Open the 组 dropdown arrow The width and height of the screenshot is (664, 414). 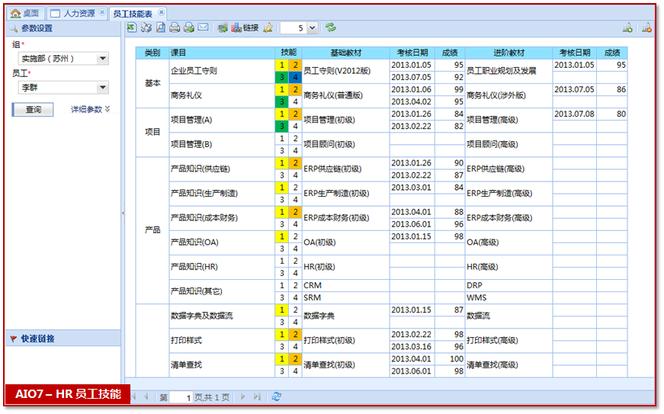coord(102,59)
